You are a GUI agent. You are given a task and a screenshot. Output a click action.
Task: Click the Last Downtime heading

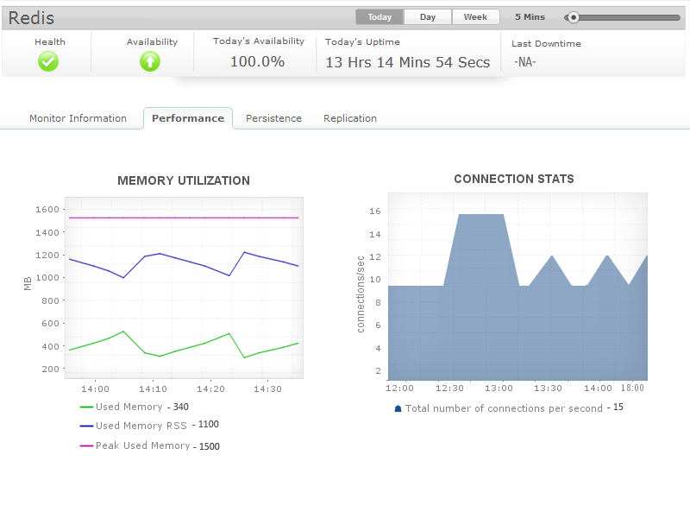click(x=546, y=44)
